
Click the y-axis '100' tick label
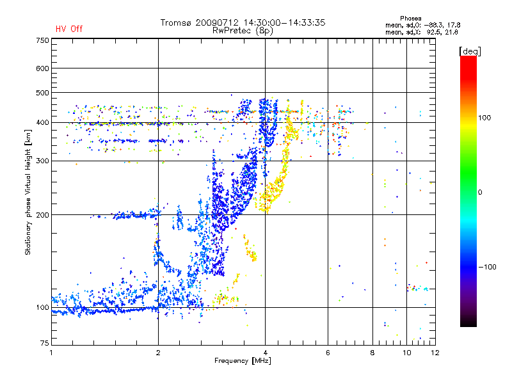tap(42, 307)
